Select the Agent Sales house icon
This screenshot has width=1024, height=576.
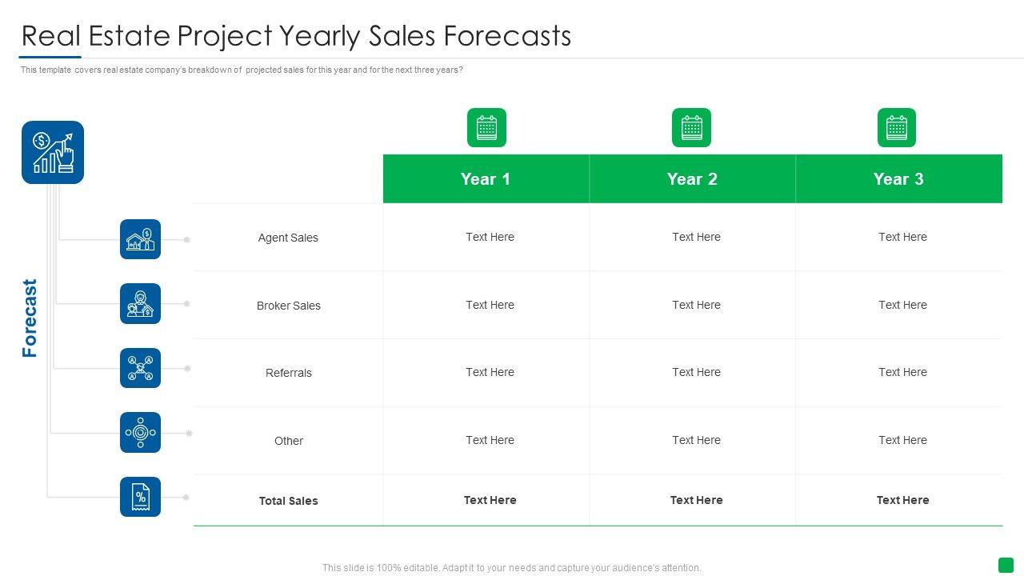click(140, 239)
